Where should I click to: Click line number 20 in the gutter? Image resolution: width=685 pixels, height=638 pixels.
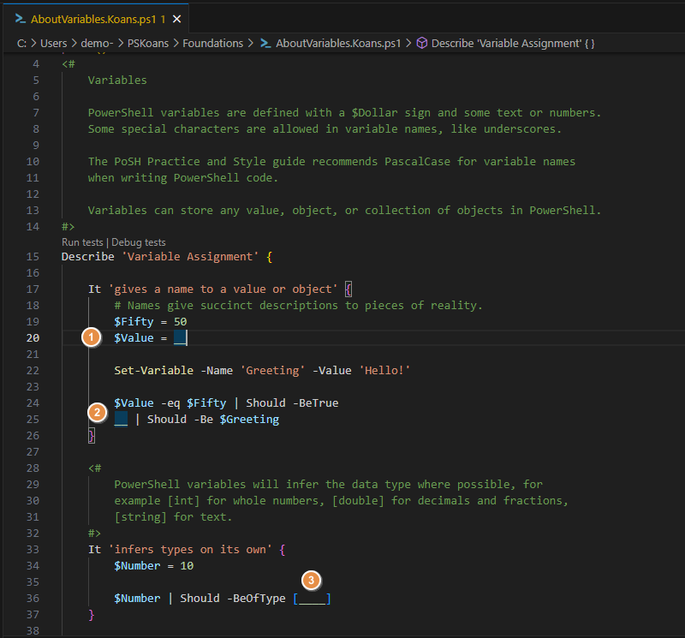(x=33, y=337)
